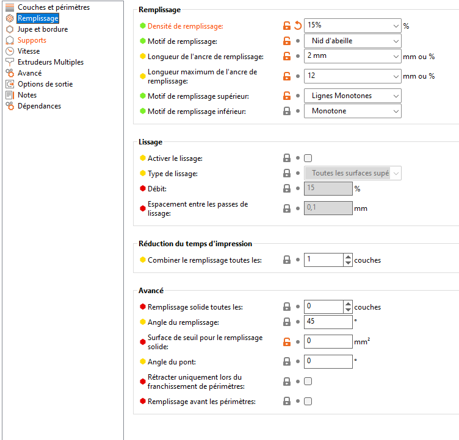
Task: Click the lock icon for Combiner le remplissage
Action: [x=286, y=260]
